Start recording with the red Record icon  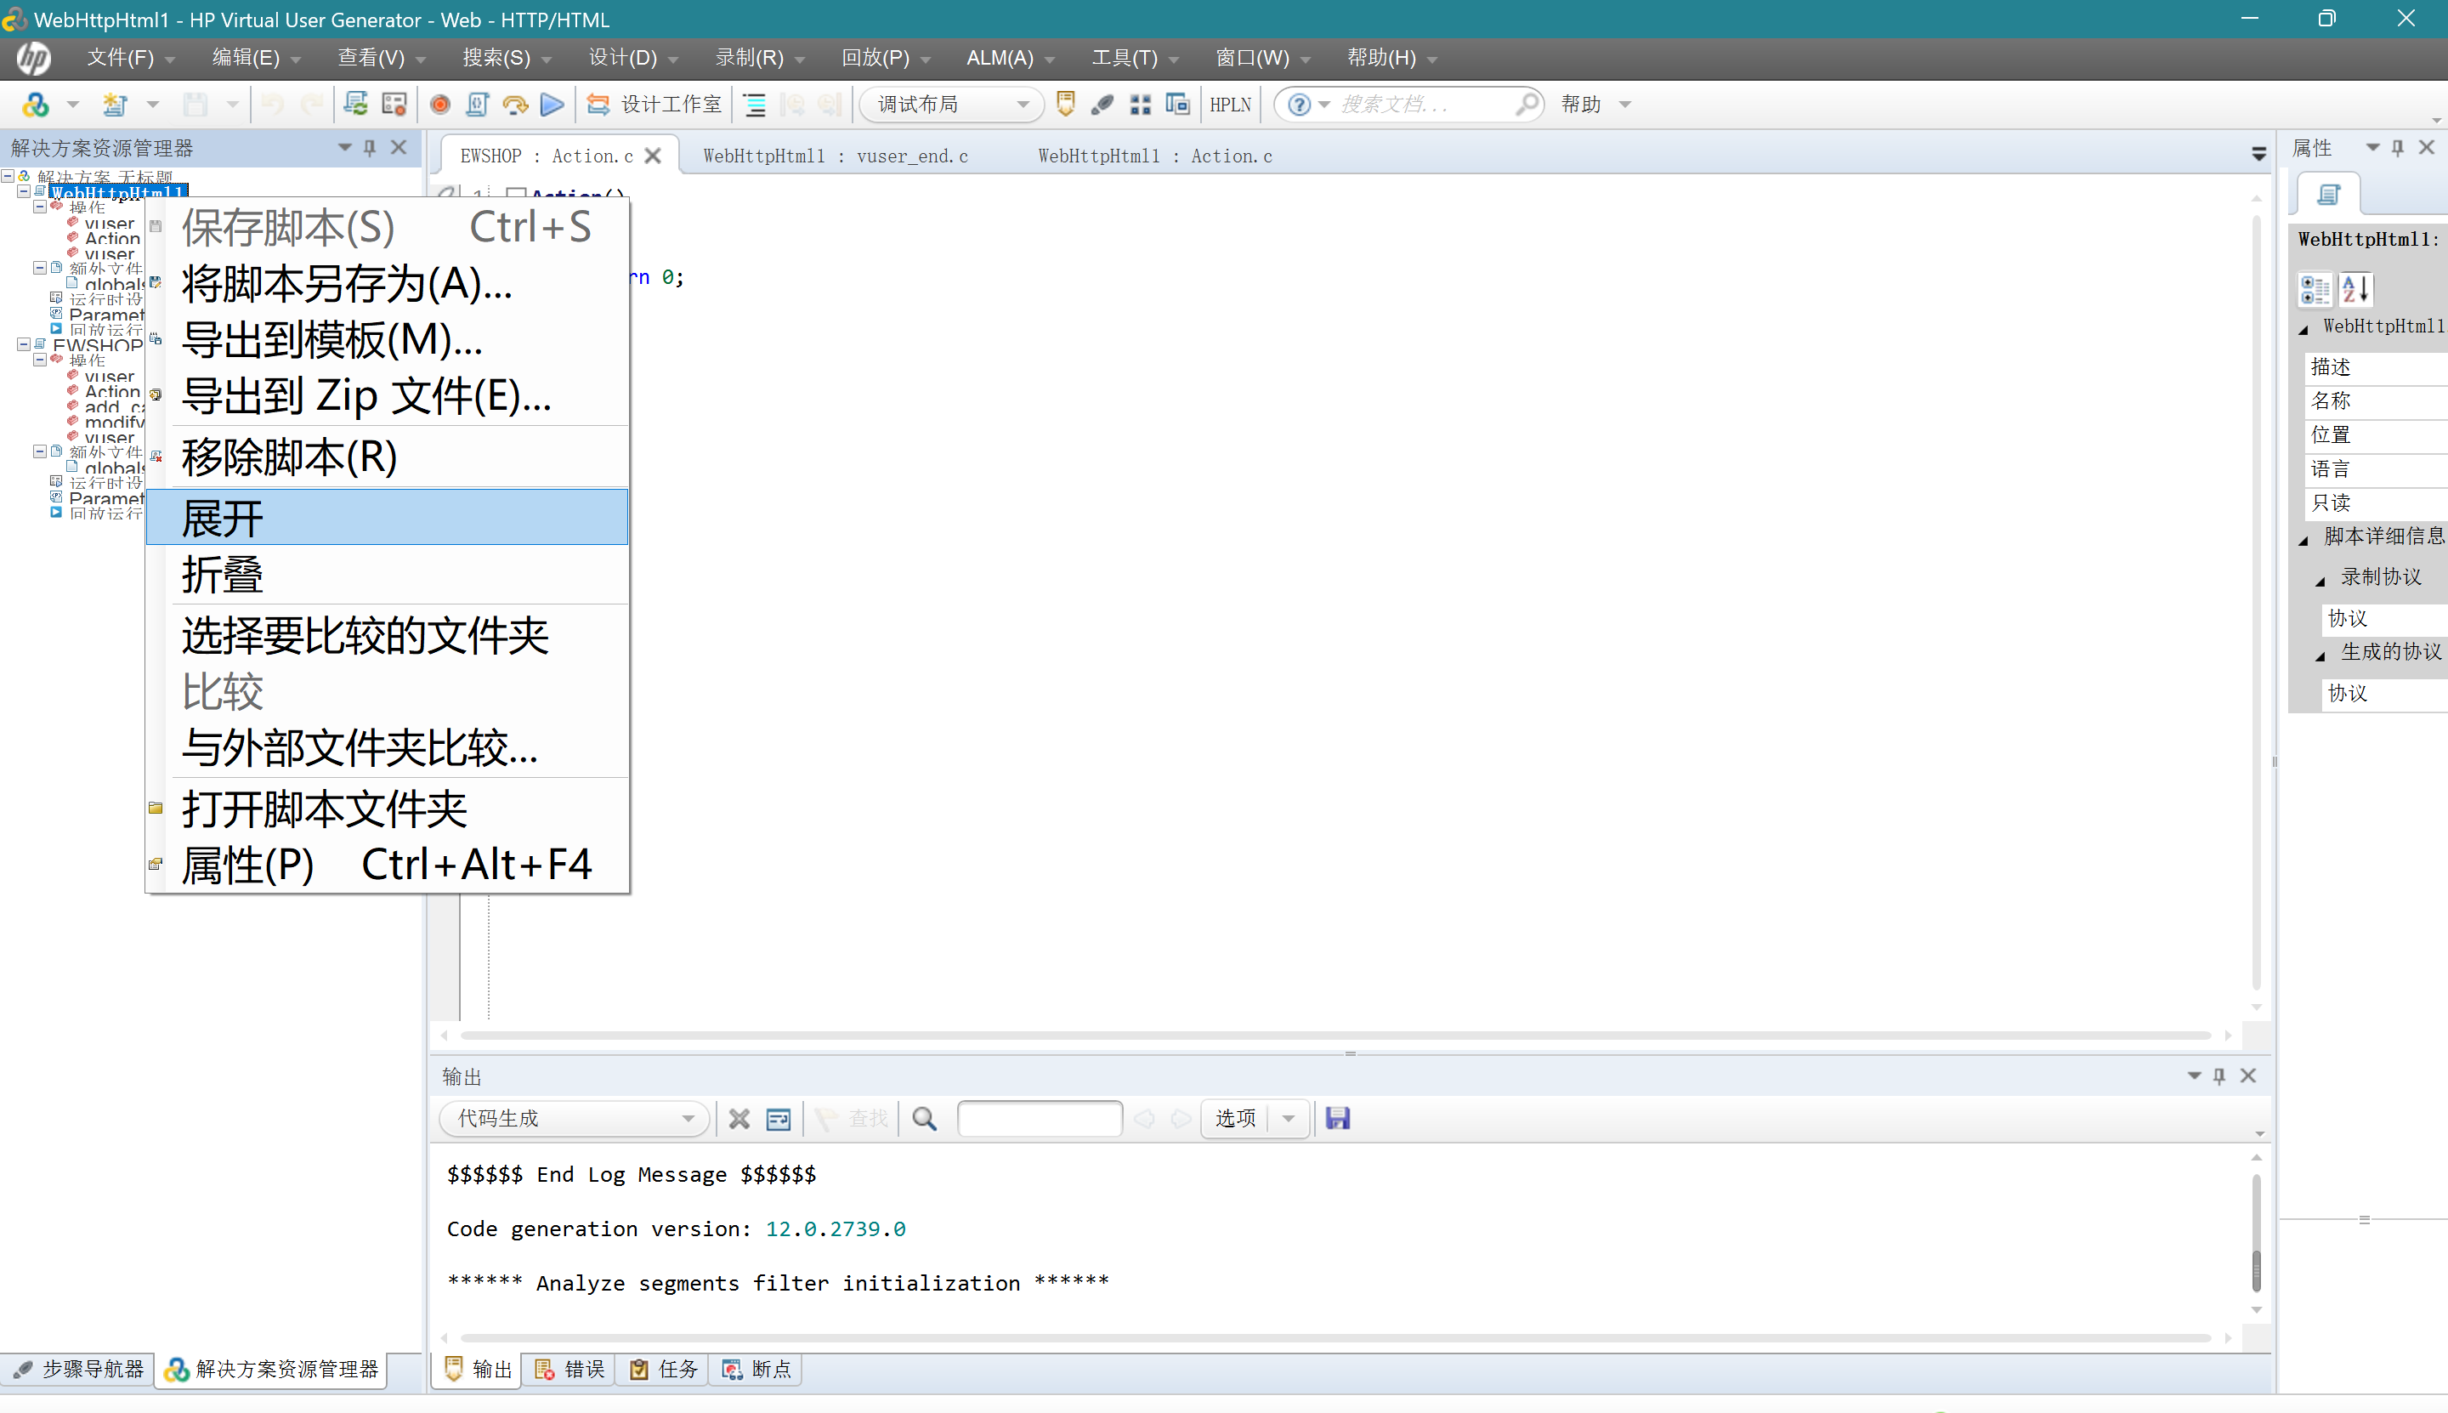point(439,104)
